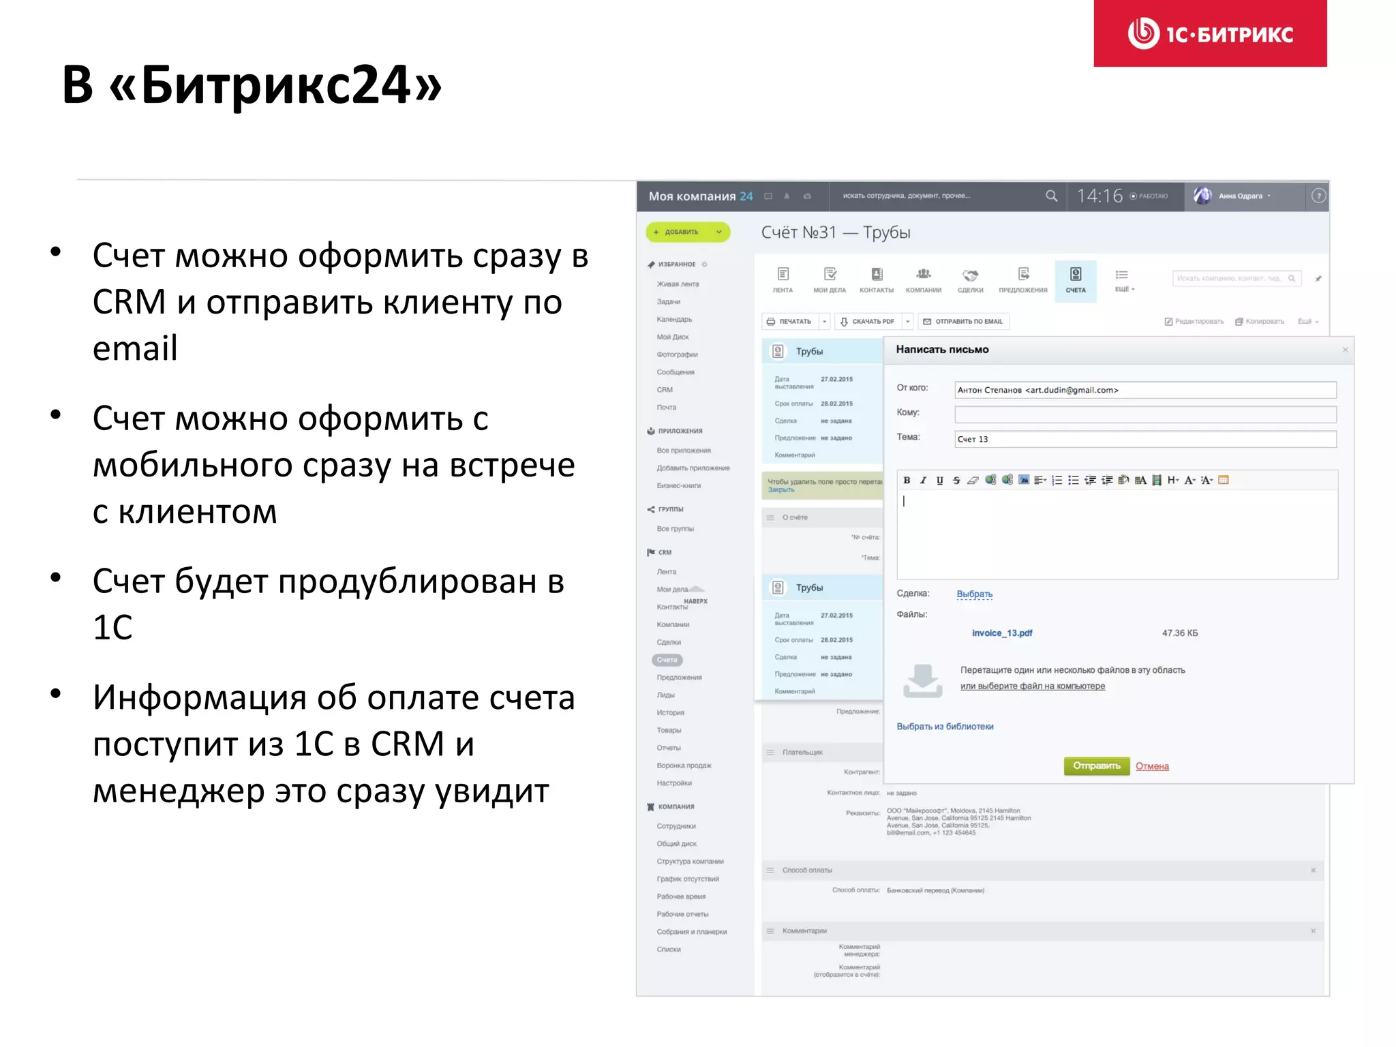Viewport: 1396px width, 1047px height.
Task: Expand the Ещё menu in CRM tabs
Action: coord(1124,280)
